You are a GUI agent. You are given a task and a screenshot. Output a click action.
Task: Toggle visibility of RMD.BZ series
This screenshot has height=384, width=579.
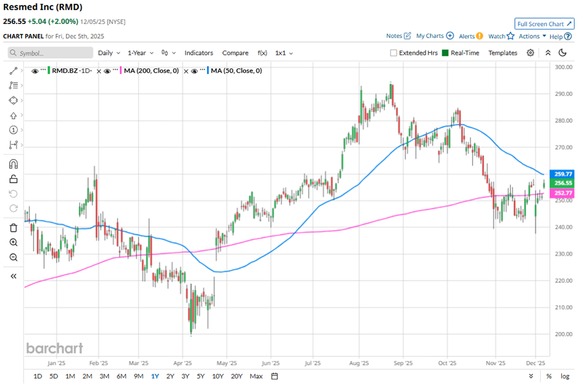[x=34, y=71]
